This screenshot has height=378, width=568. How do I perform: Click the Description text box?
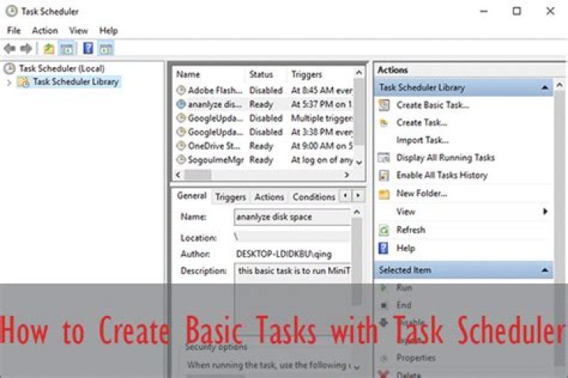point(293,300)
